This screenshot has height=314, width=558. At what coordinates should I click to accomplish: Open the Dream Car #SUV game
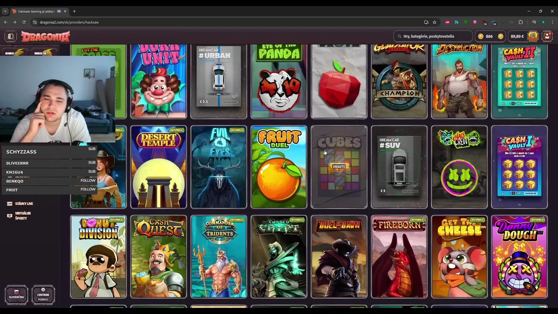[x=399, y=167]
